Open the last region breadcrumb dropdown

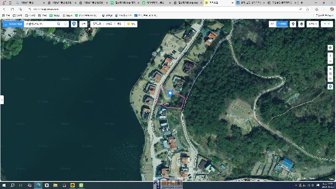(119, 24)
